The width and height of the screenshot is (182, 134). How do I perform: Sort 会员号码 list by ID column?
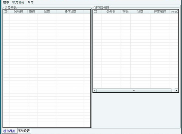(x=6, y=11)
